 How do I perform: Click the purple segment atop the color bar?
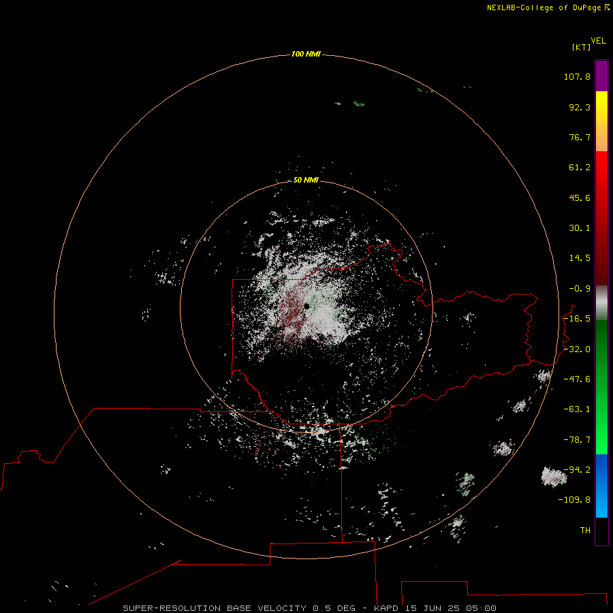(601, 76)
